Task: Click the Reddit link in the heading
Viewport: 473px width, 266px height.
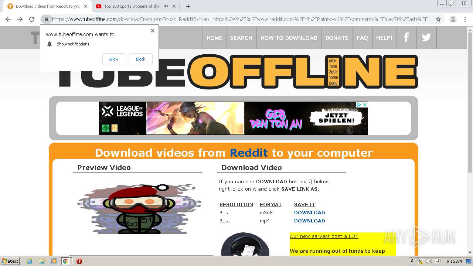Action: [x=249, y=153]
